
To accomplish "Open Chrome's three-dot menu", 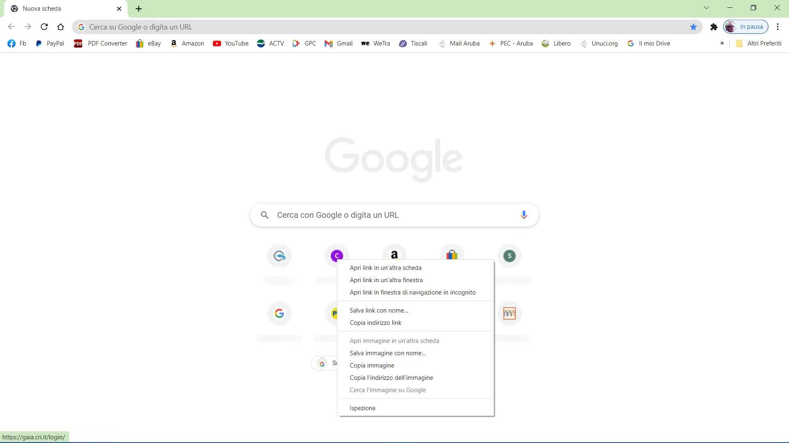I will click(777, 27).
